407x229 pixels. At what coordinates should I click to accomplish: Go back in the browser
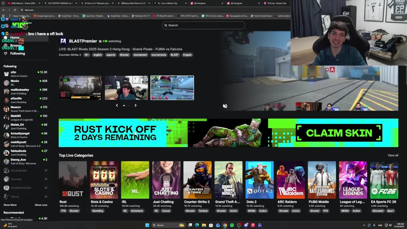point(3,10)
